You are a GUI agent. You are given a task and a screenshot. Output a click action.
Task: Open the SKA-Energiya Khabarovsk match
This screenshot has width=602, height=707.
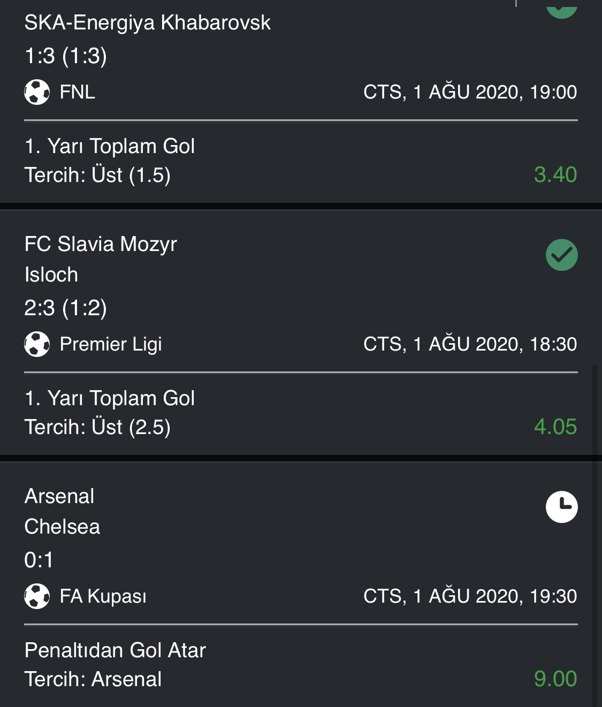148,23
